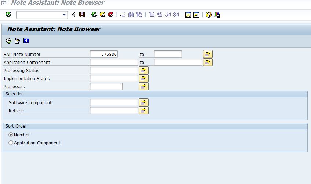The image size is (311, 184).
Task: Select the Number sort order radio button
Action: click(x=11, y=135)
